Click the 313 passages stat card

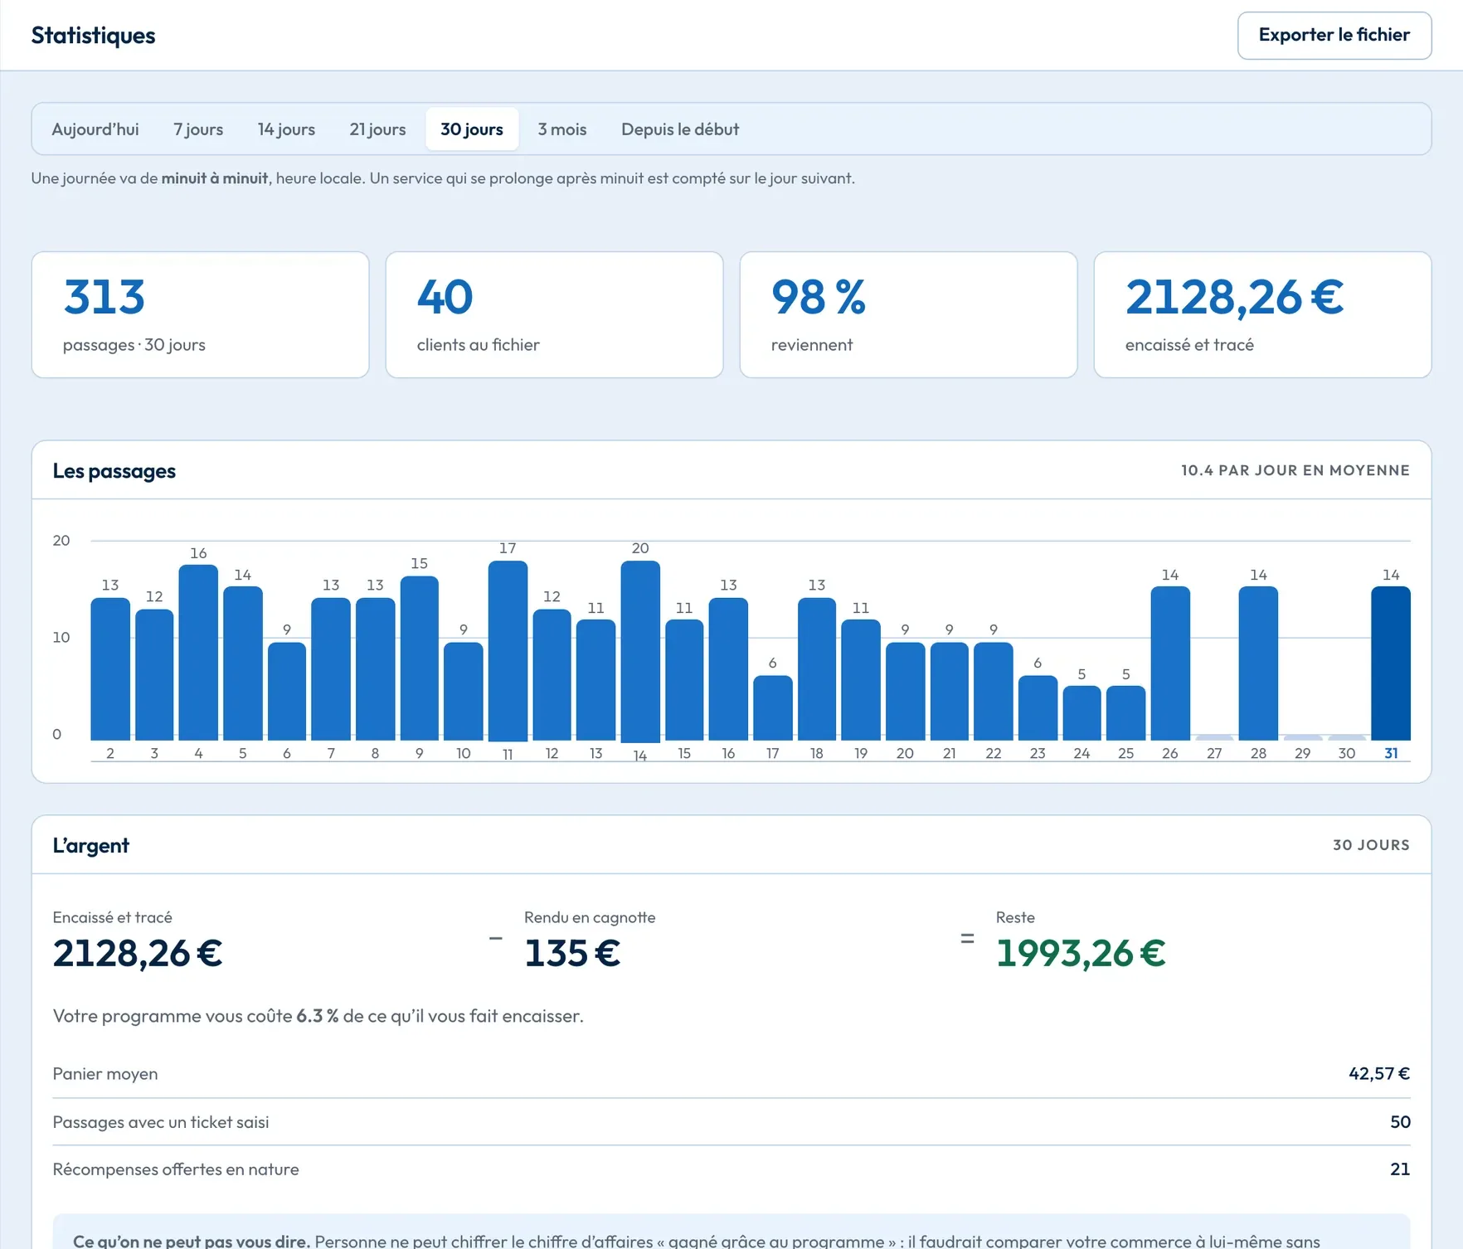coord(200,315)
